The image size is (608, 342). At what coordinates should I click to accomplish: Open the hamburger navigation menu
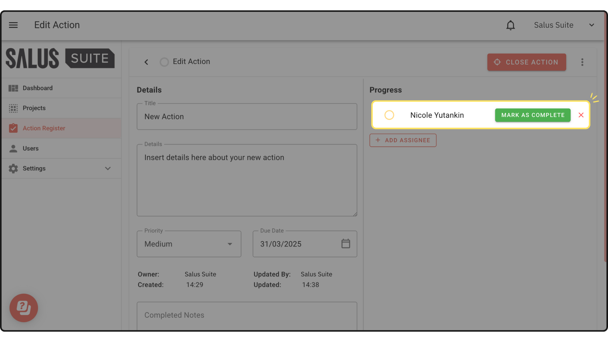click(13, 25)
